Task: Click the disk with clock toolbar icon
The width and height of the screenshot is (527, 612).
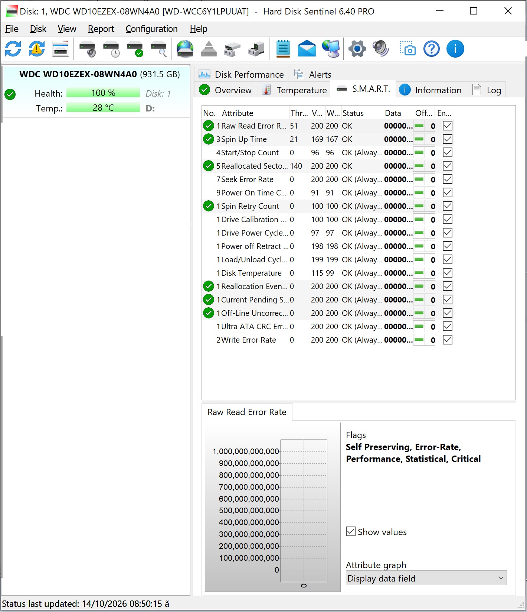Action: tap(111, 49)
